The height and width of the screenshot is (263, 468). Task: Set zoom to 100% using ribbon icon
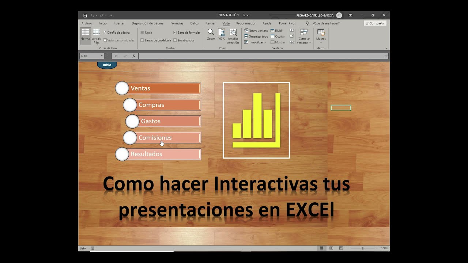click(222, 35)
